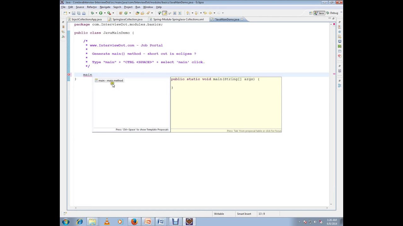Viewport: 403px width, 226px height.
Task: Open the External Tools dropdown arrow
Action: coord(113,13)
